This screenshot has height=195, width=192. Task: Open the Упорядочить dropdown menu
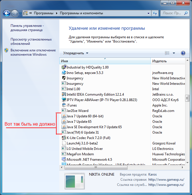pyautogui.click(x=76, y=53)
